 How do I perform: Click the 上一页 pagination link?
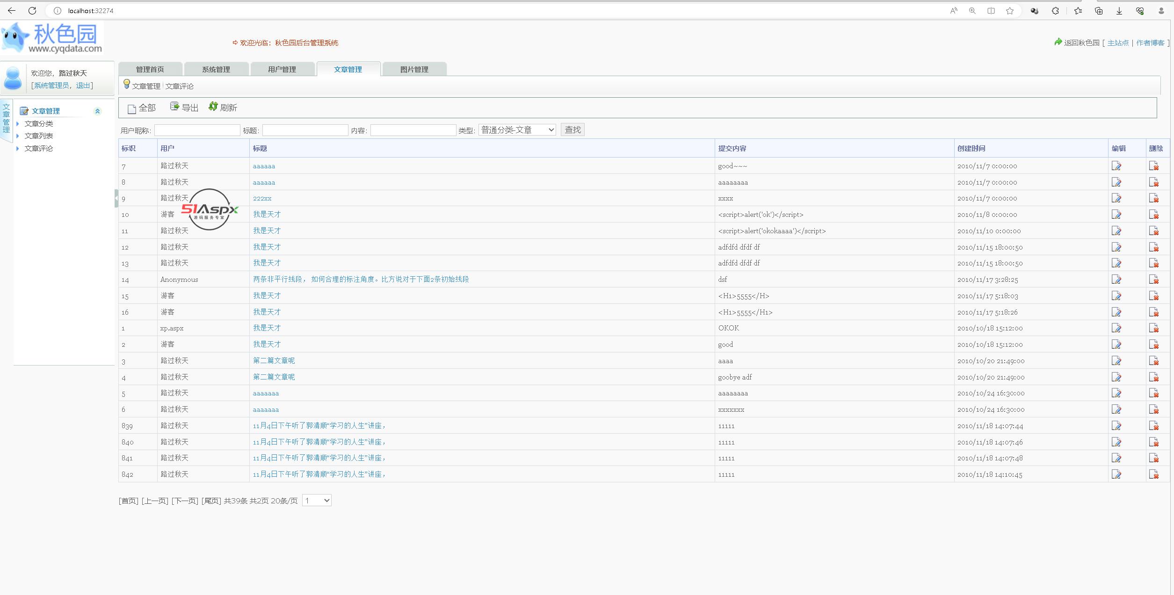155,501
